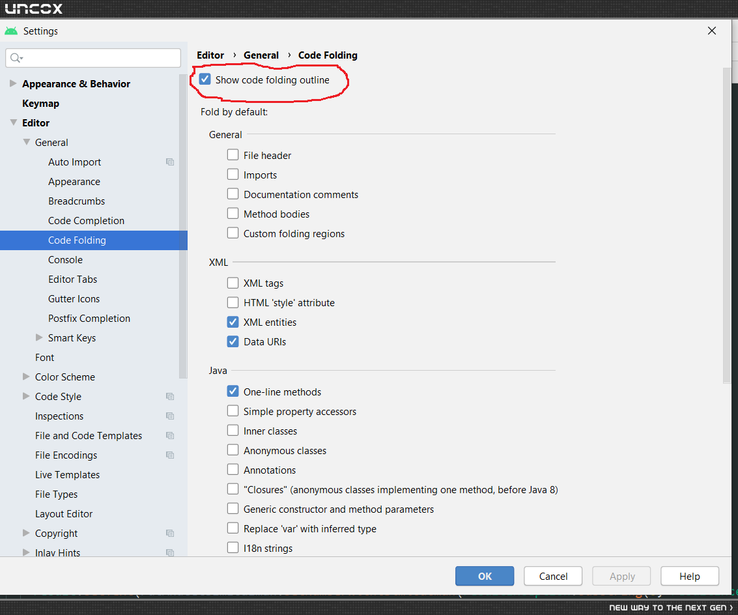Collapse the General subtree arrow
The image size is (738, 615).
pos(26,142)
